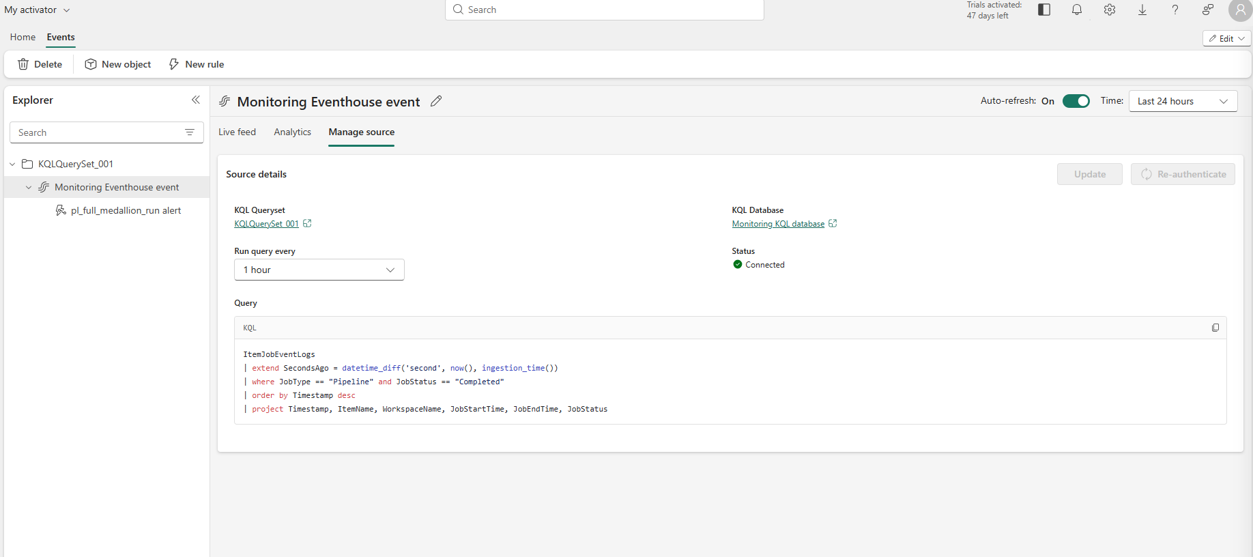1253x557 pixels.
Task: Select the Events tab
Action: tap(61, 37)
